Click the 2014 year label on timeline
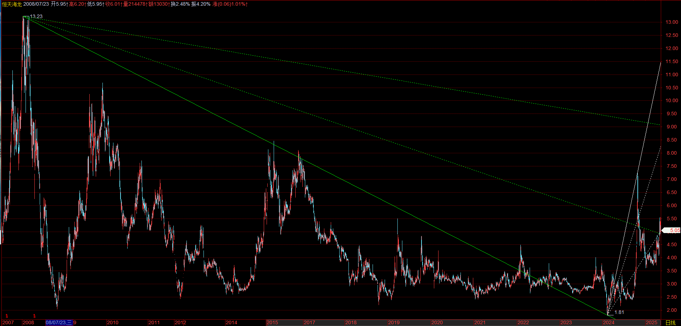 coord(231,322)
